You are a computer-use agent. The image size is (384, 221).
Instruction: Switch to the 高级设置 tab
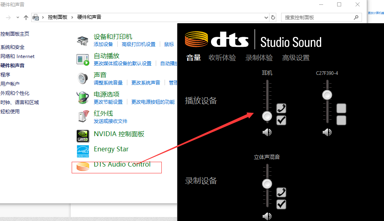[296, 58]
